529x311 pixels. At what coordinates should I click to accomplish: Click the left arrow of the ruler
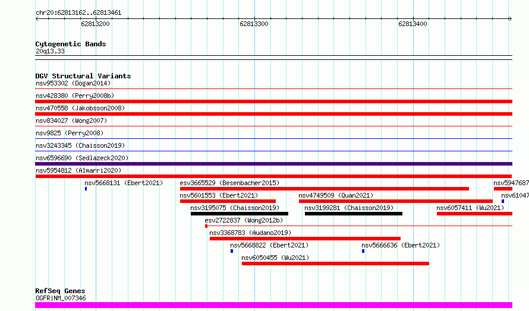pos(37,19)
